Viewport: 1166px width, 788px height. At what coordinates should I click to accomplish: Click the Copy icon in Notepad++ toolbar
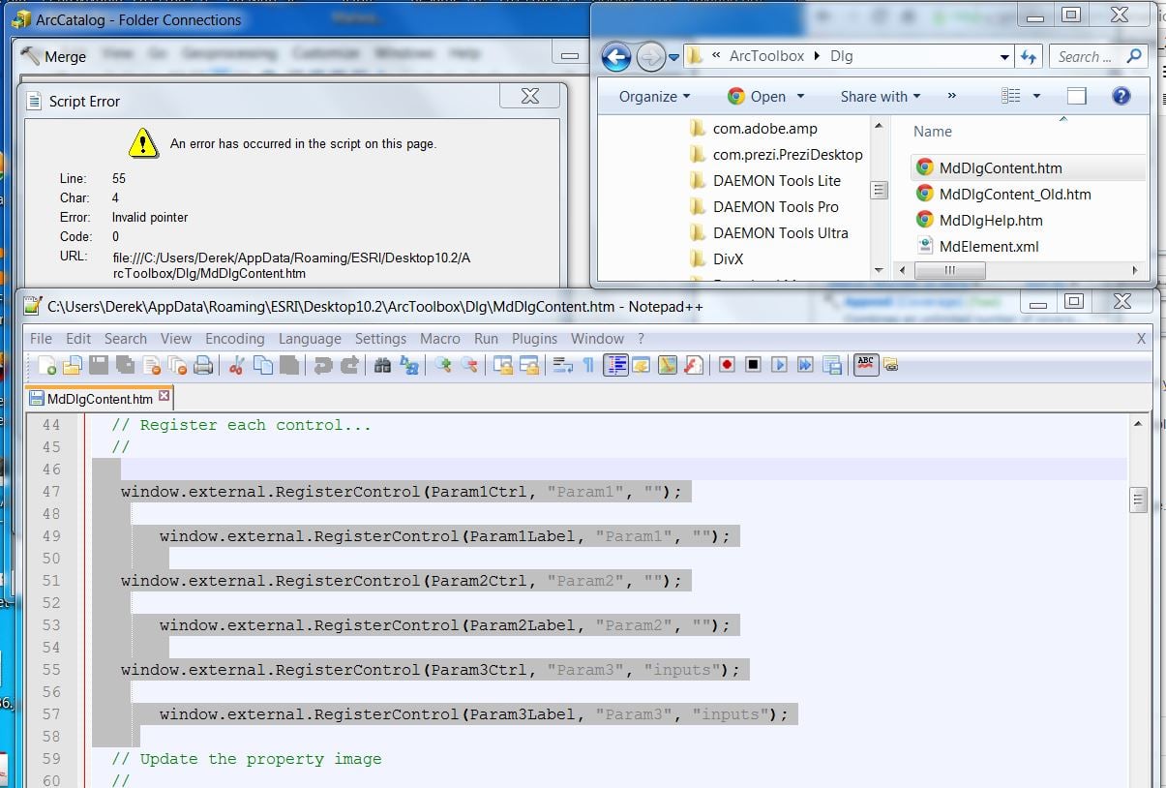coord(262,365)
